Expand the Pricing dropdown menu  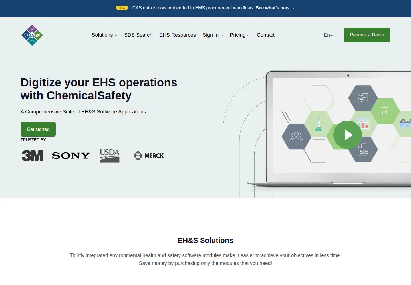tap(240, 35)
